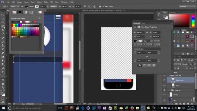
Task: Select the Rectangle shape tool
Action: 3,80
